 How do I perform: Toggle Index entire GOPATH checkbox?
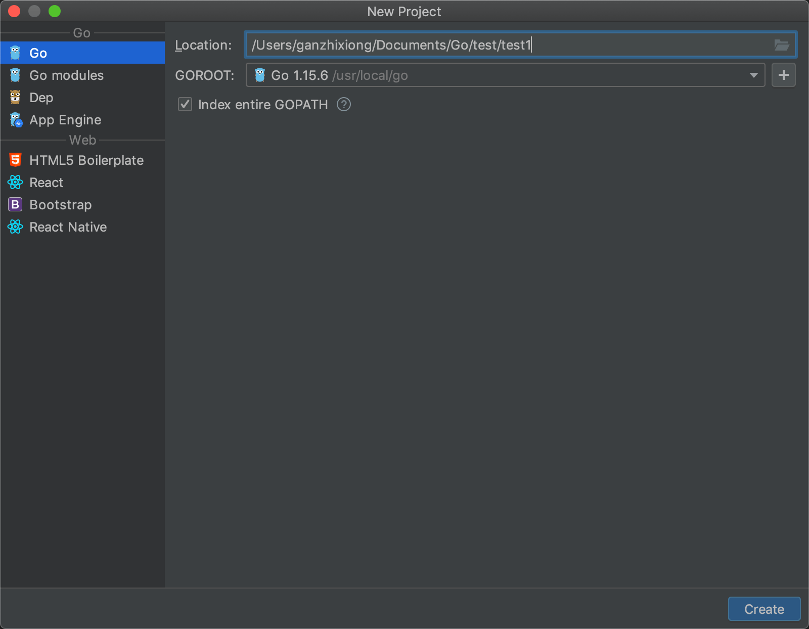[x=185, y=105]
